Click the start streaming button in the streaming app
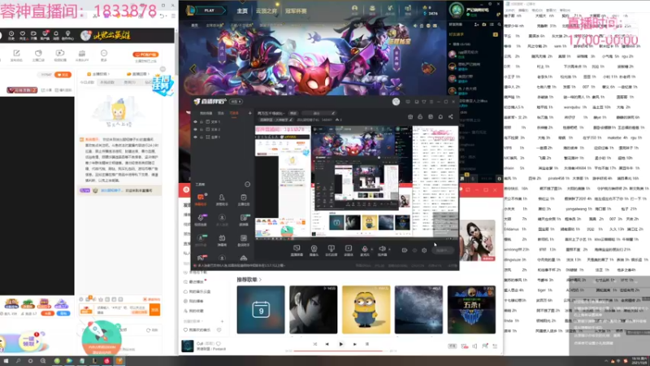Image resolution: width=650 pixels, height=366 pixels. click(x=442, y=251)
